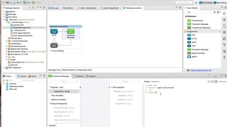Select Flow Variables entry

point(57,96)
